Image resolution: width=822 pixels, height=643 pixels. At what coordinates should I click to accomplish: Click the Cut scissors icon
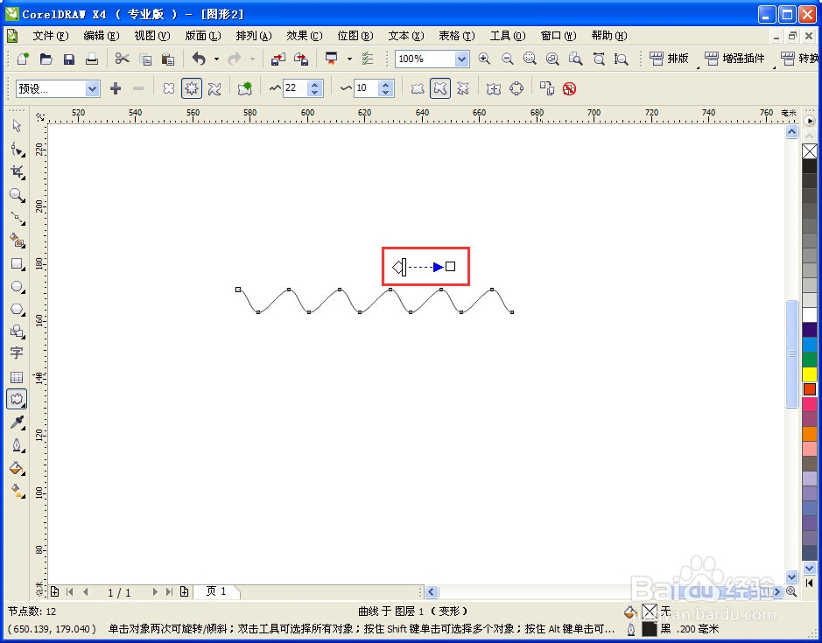pyautogui.click(x=123, y=59)
